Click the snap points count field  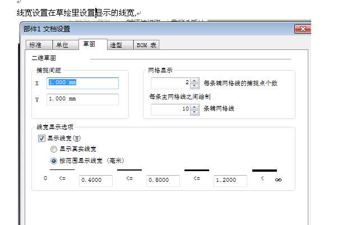point(170,83)
